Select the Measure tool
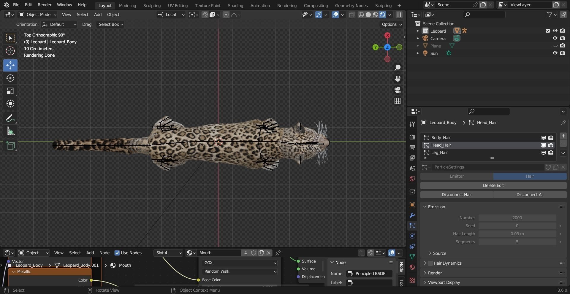 tap(10, 131)
